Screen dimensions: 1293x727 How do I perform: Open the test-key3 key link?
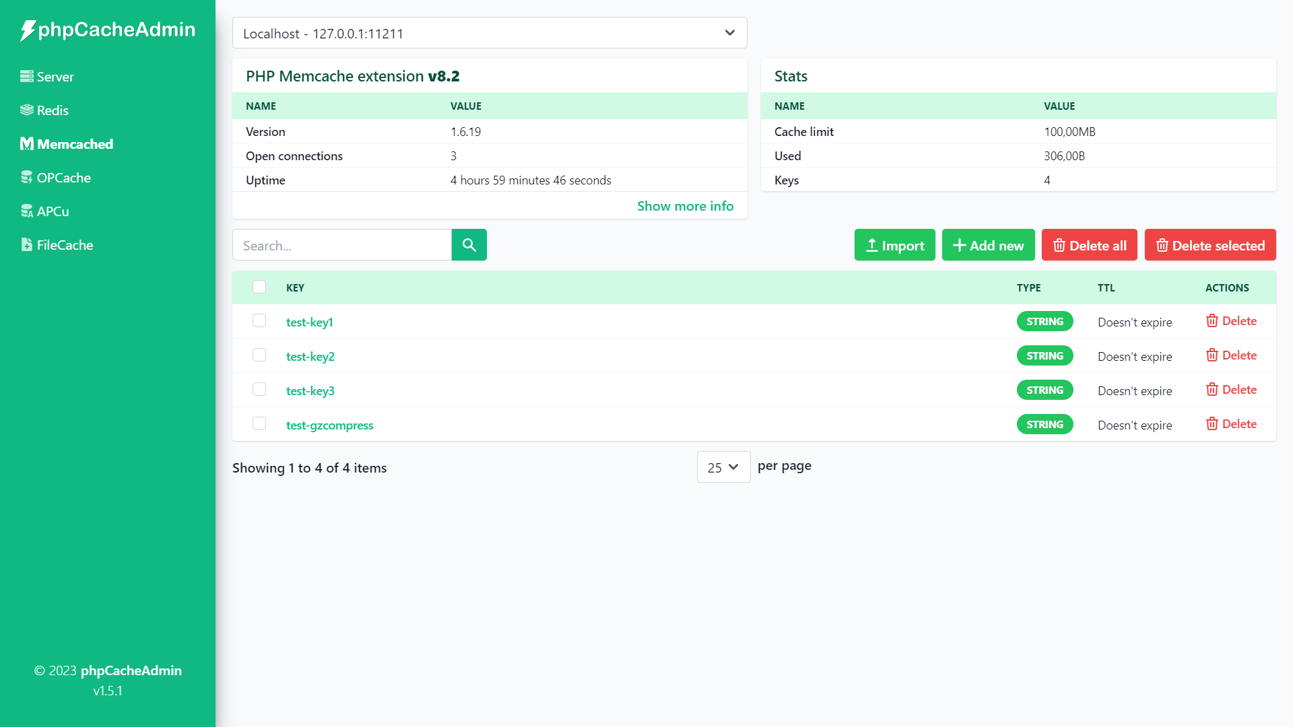(x=310, y=390)
